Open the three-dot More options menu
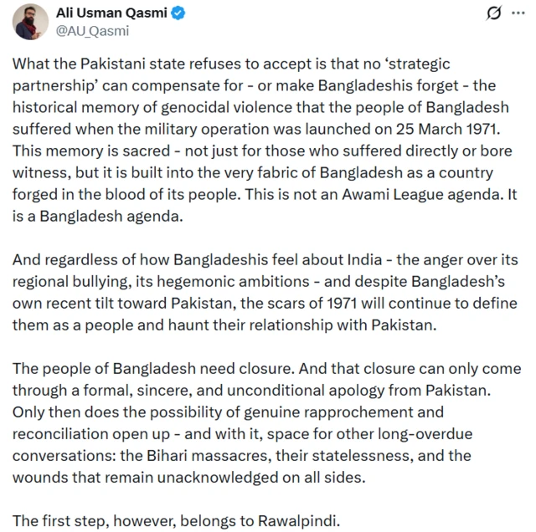The height and width of the screenshot is (532, 536). point(508,14)
